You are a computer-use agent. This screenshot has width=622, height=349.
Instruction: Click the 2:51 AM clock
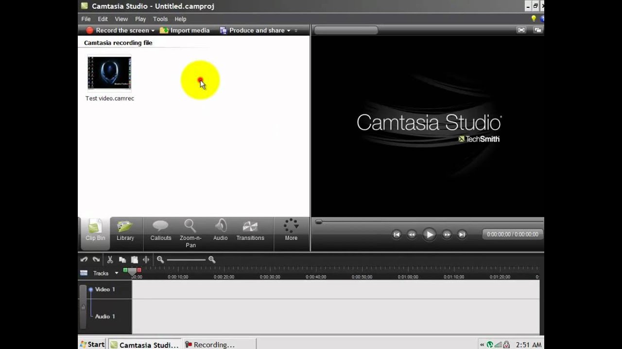tap(529, 345)
